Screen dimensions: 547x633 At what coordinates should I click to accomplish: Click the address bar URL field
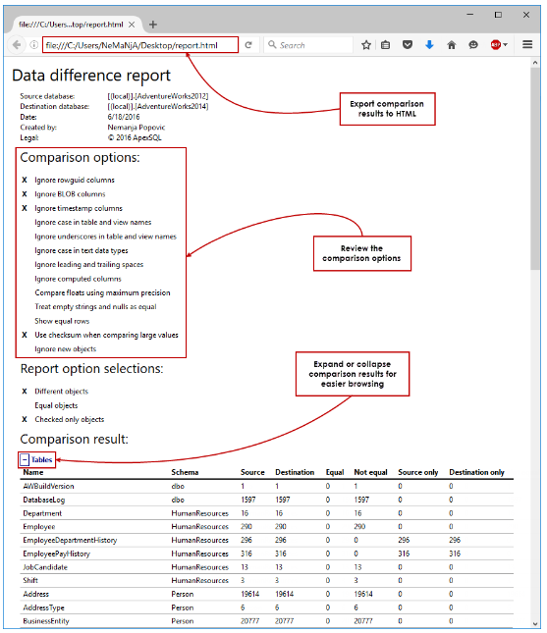point(140,45)
